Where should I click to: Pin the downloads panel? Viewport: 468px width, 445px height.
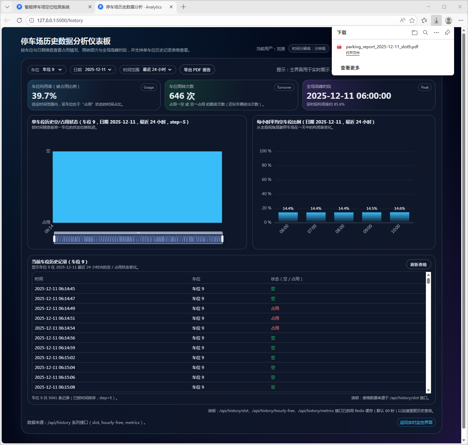[x=447, y=33]
